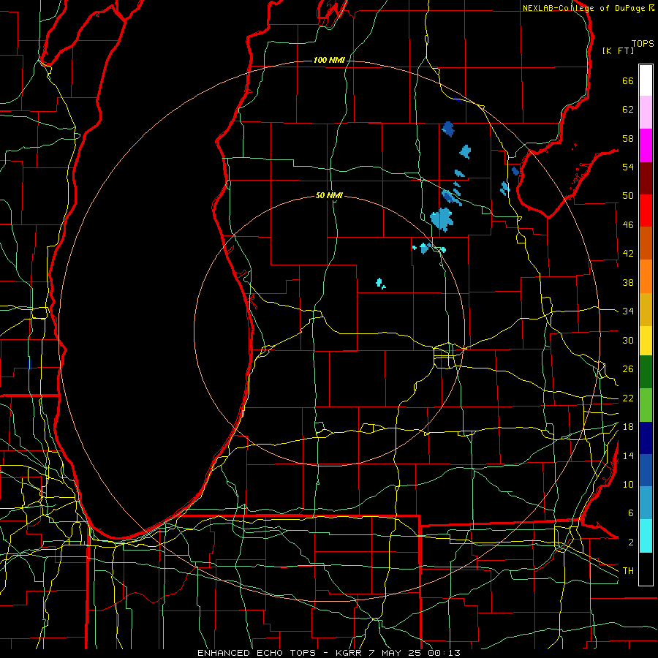The width and height of the screenshot is (658, 658).
Task: Click the 50 legend value beside the scale
Action: click(x=628, y=196)
